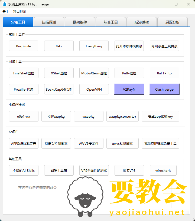Focus the 在这里取走你需要的命令 text box
Screen dimensions: 195x221
(x=94, y=196)
